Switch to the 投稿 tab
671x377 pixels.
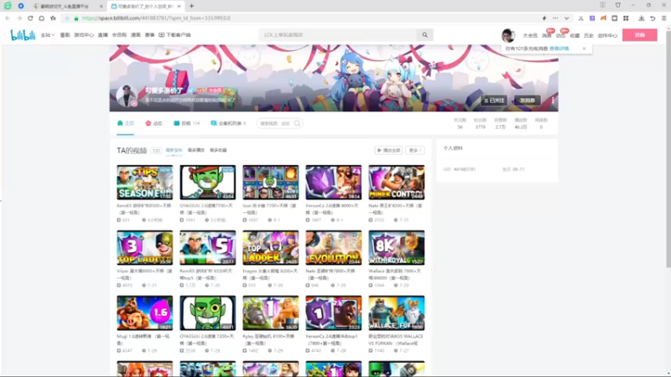click(186, 123)
